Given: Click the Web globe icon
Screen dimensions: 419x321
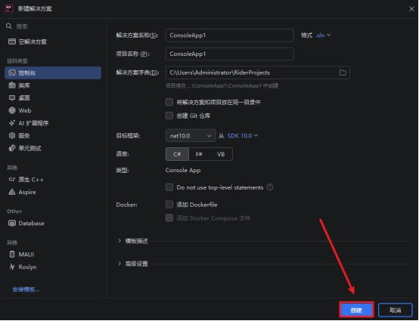Looking at the screenshot, I should (x=12, y=110).
